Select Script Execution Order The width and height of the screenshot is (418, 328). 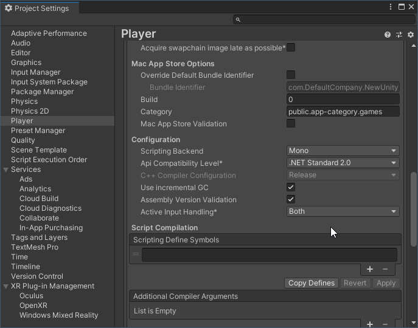(49, 160)
